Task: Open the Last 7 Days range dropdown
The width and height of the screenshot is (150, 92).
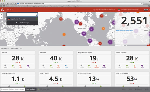Action: (15, 48)
